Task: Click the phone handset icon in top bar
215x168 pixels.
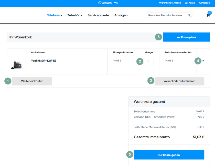Action: pos(100,3)
